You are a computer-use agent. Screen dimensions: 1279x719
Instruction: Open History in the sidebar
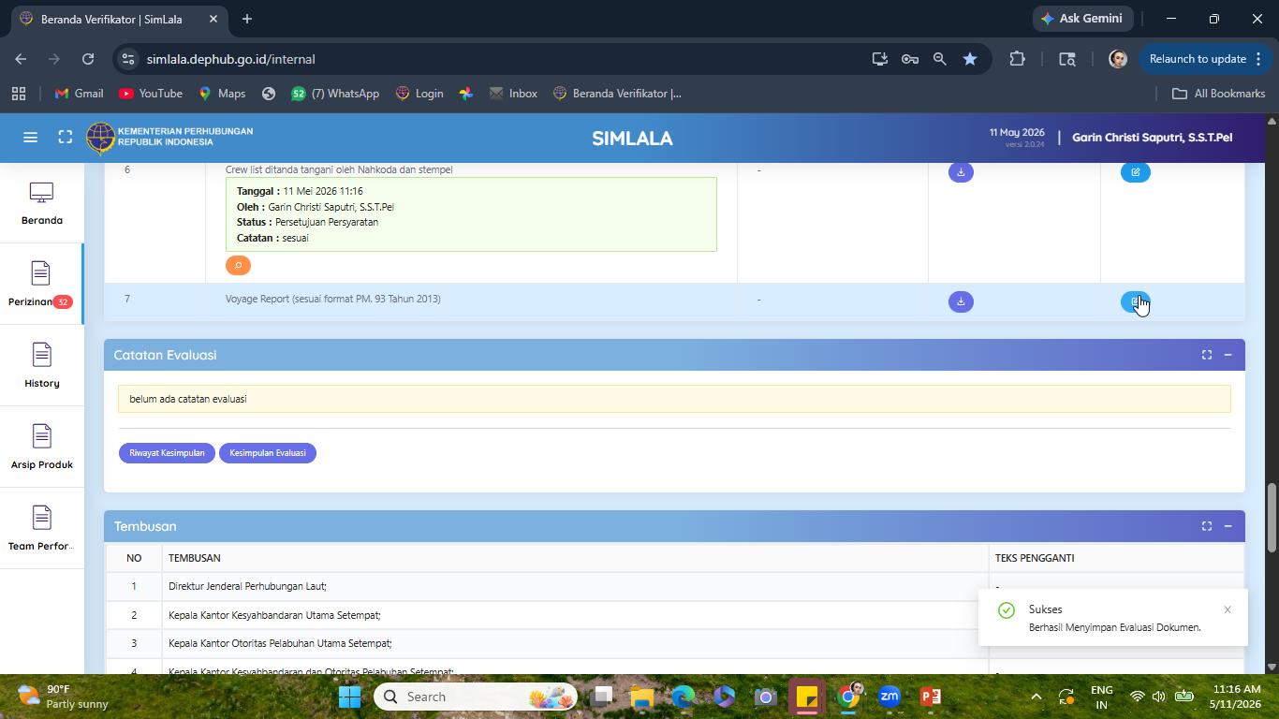tap(42, 365)
